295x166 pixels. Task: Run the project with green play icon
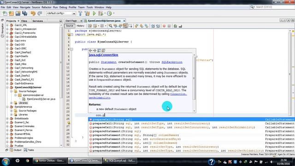pyautogui.click(x=94, y=13)
